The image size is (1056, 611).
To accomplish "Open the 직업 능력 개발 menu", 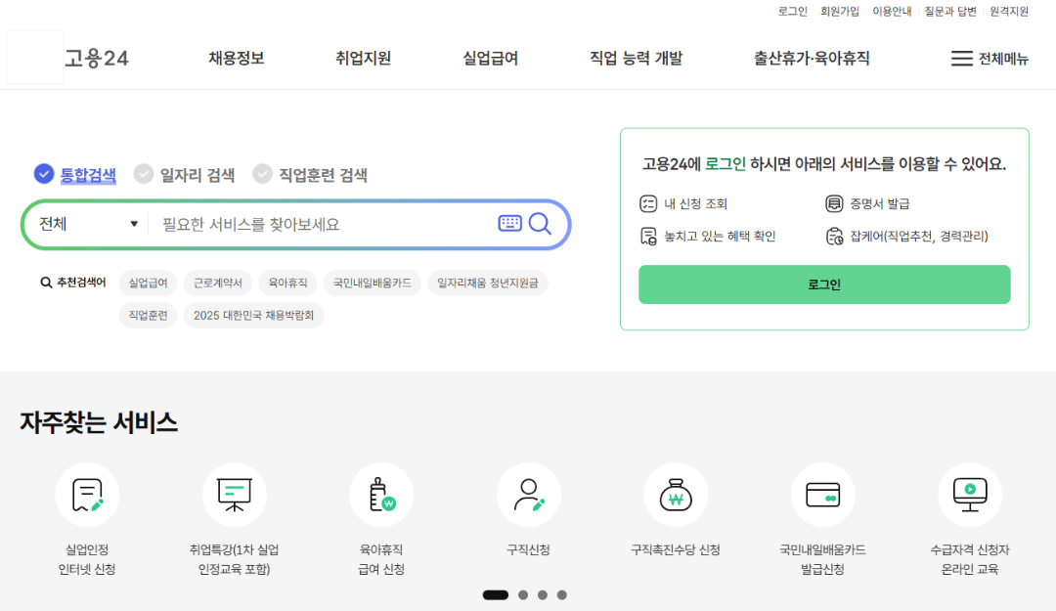I will point(636,59).
